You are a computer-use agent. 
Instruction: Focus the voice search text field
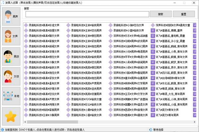(87, 14)
